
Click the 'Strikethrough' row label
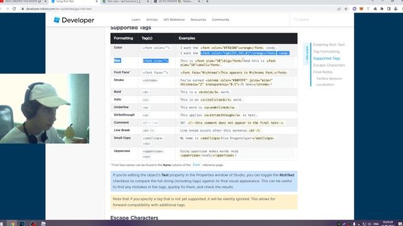click(x=124, y=115)
